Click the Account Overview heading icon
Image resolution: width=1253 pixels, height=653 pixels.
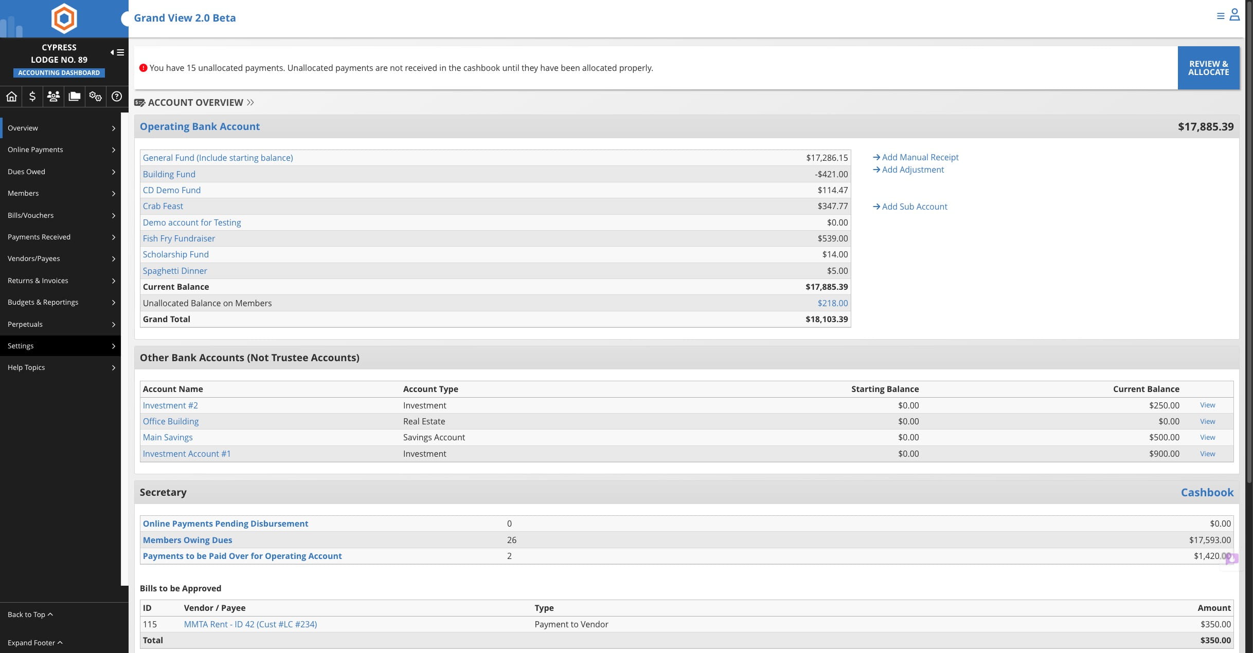point(139,103)
